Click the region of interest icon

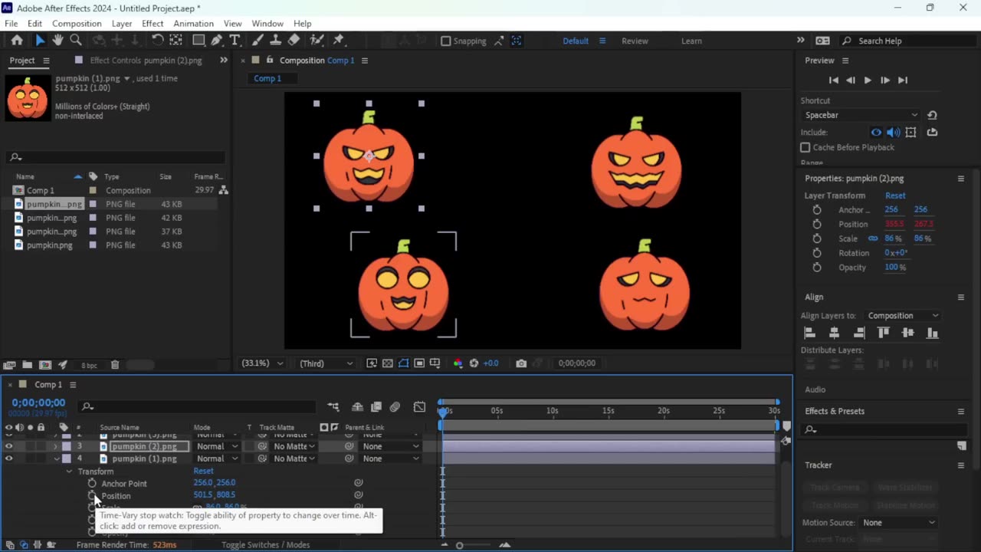[x=419, y=363]
